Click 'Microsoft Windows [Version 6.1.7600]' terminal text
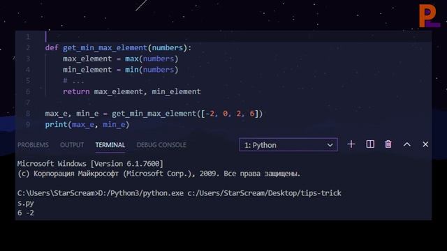The height and width of the screenshot is (251, 447). coord(90,164)
